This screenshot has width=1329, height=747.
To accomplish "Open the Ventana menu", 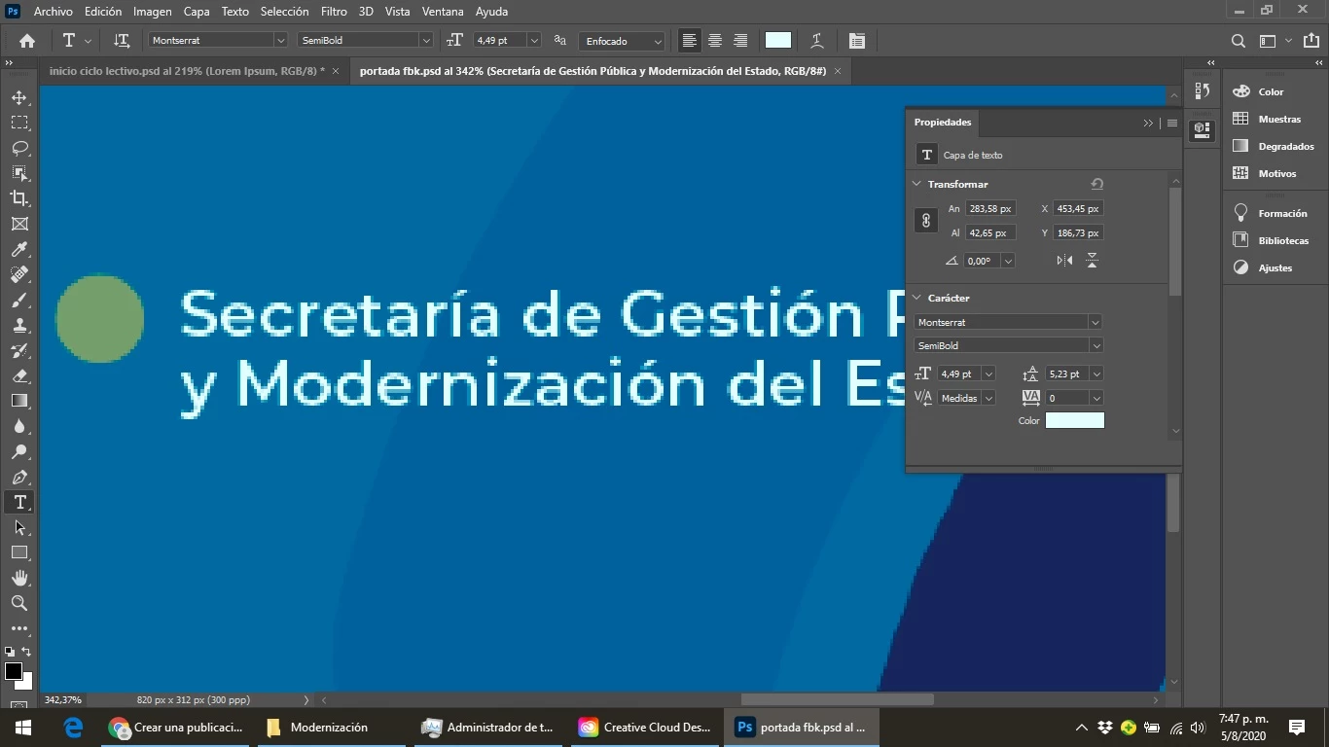I will point(443,12).
